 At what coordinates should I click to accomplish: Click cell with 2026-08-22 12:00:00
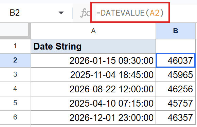(93, 89)
